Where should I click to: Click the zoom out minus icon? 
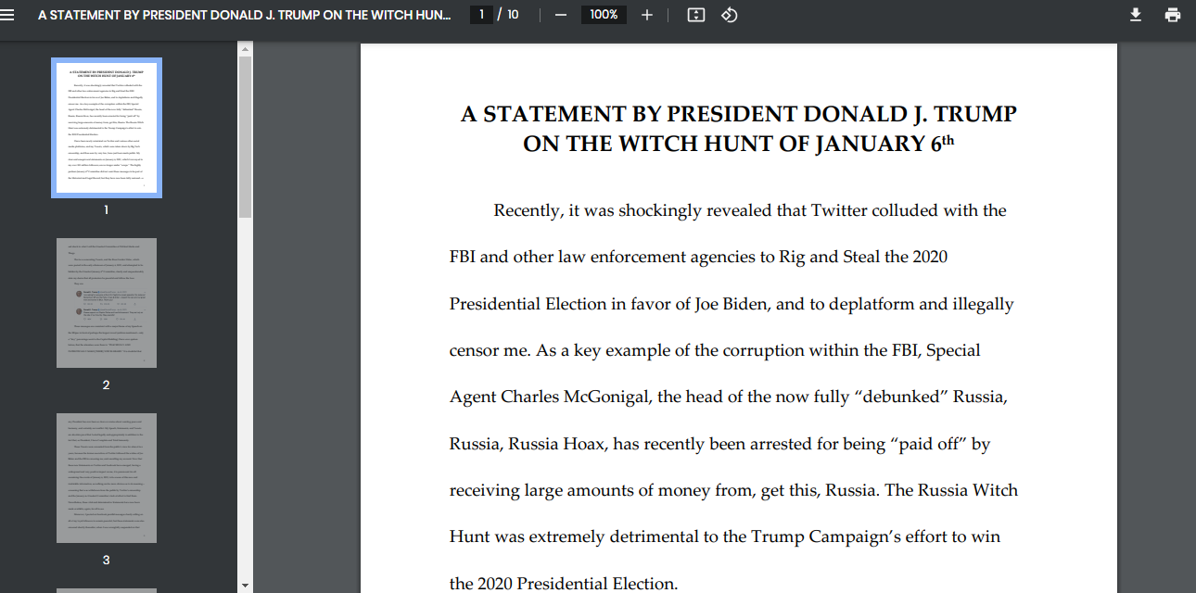560,15
